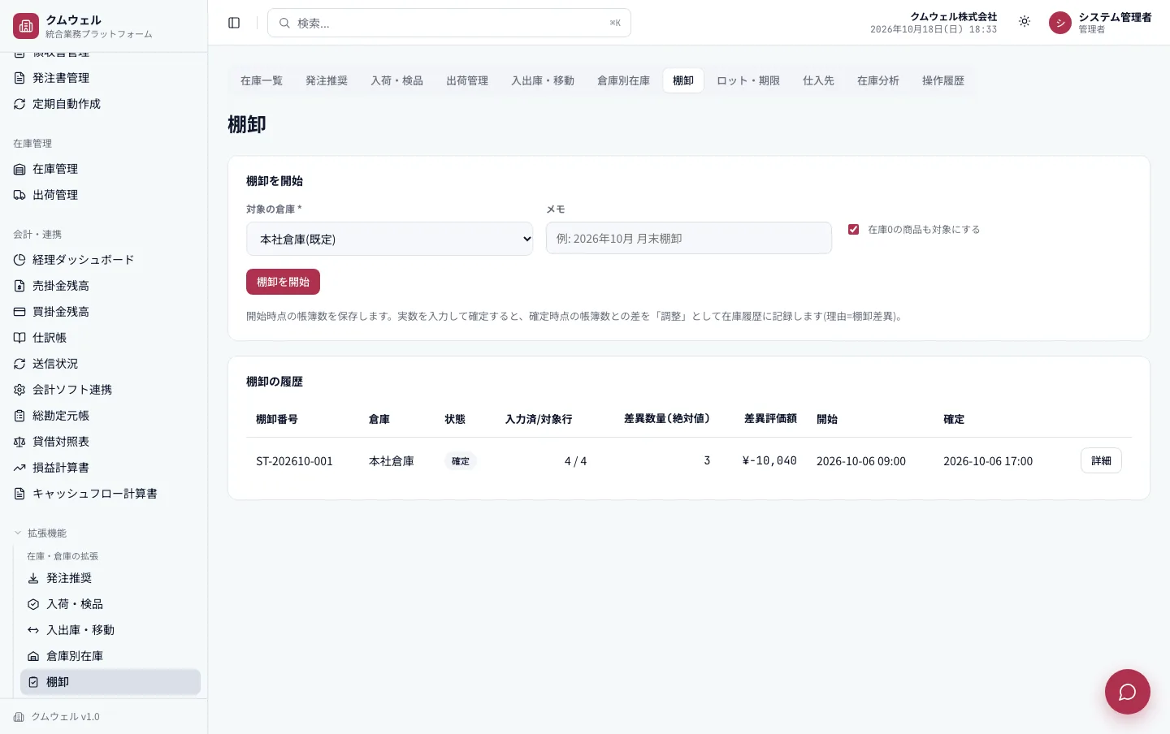Screen dimensions: 1170x734
Task: Click the クムウェル logo icon
Action: tap(26, 26)
